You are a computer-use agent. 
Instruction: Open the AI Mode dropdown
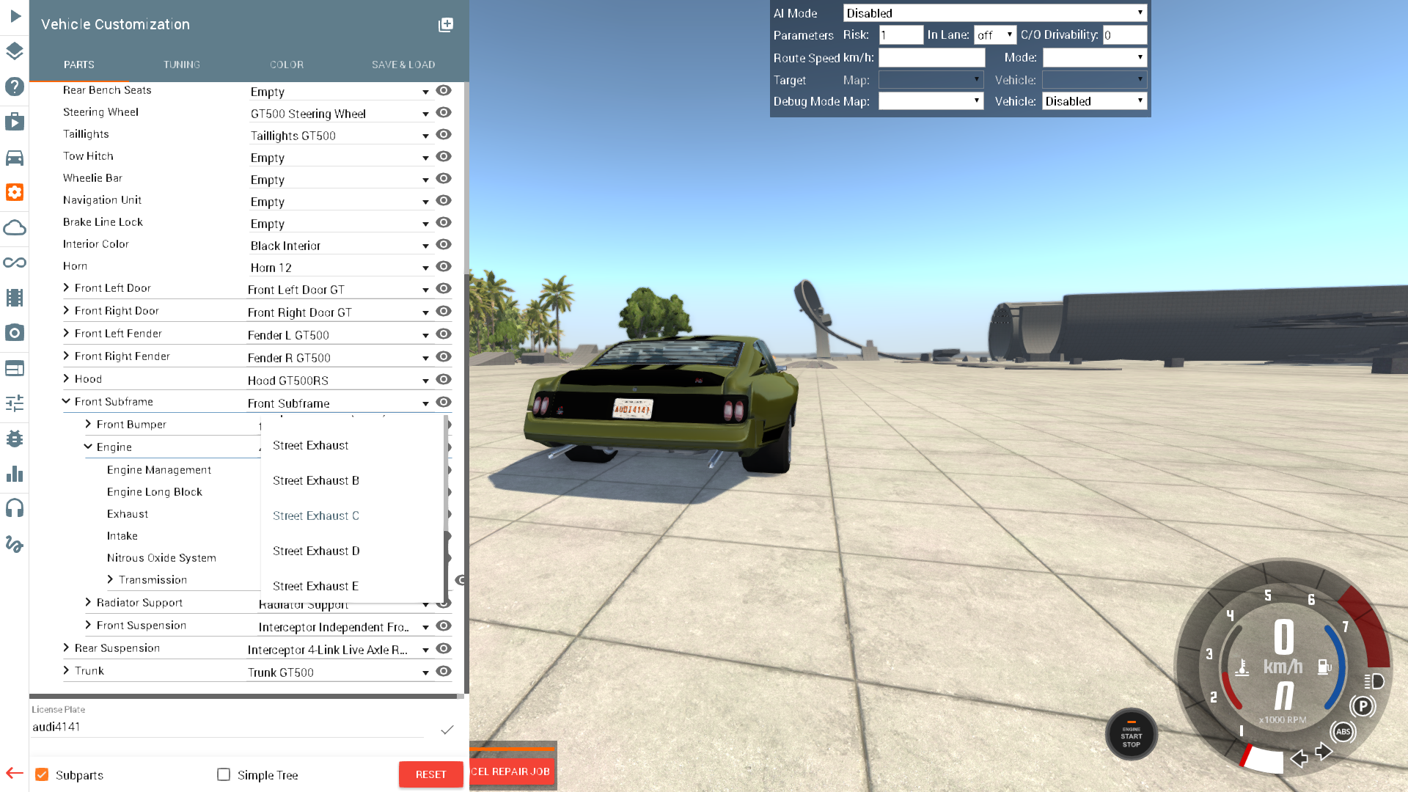(x=994, y=13)
